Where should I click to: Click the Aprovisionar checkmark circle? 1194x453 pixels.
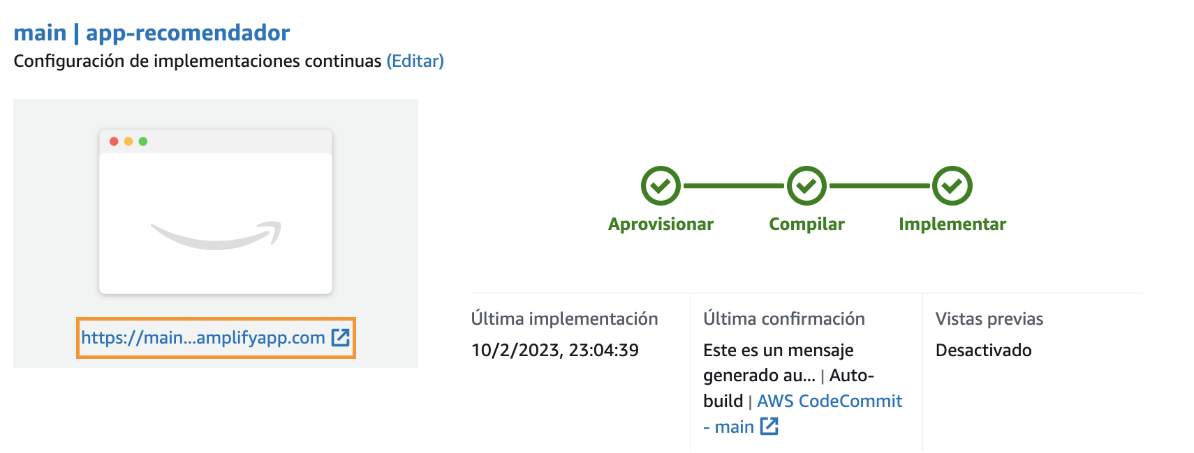click(x=661, y=186)
